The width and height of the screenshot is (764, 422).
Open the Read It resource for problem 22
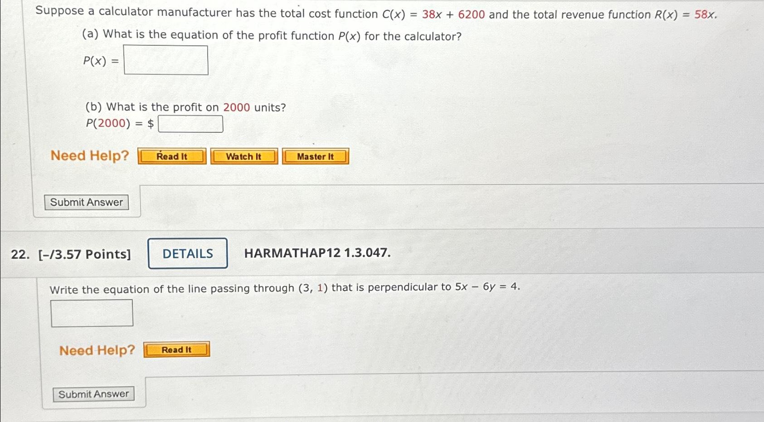(x=176, y=349)
